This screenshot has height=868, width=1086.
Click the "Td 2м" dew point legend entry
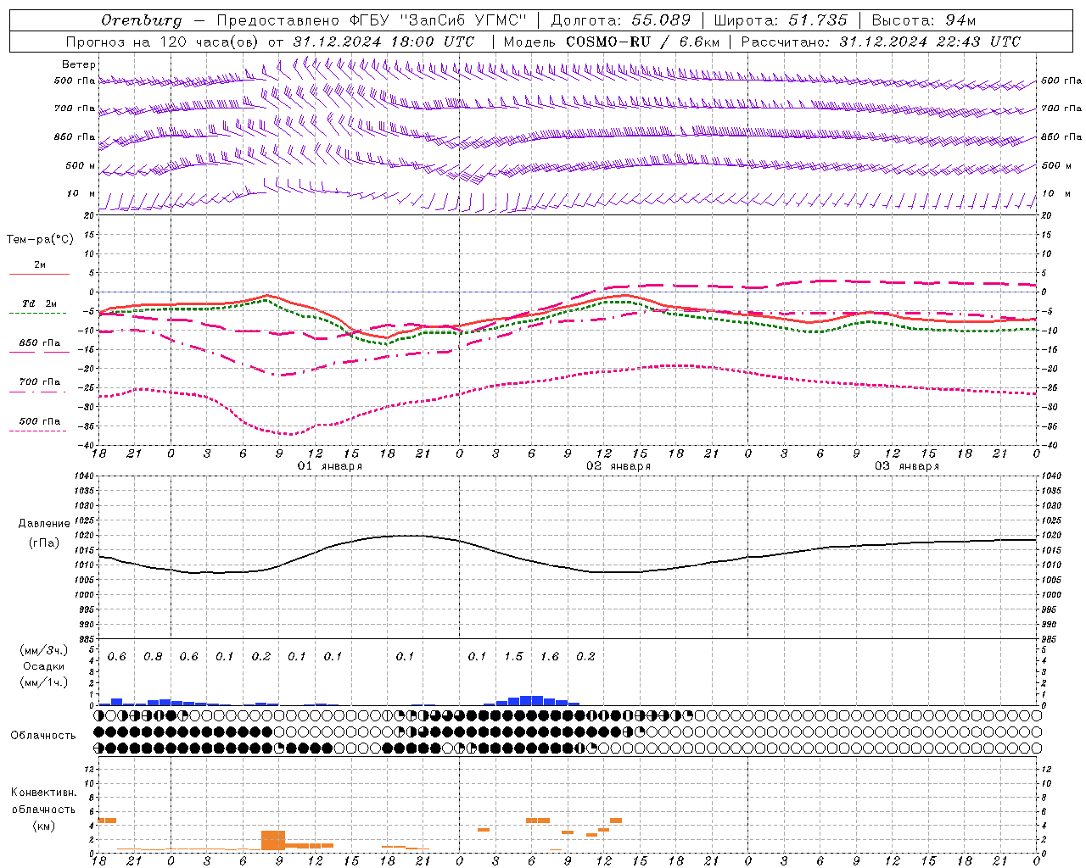tap(40, 303)
